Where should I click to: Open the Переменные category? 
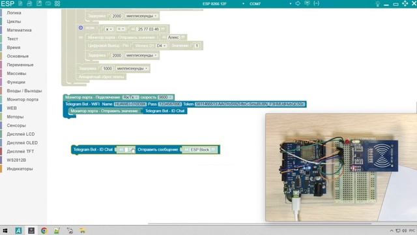coord(20,65)
